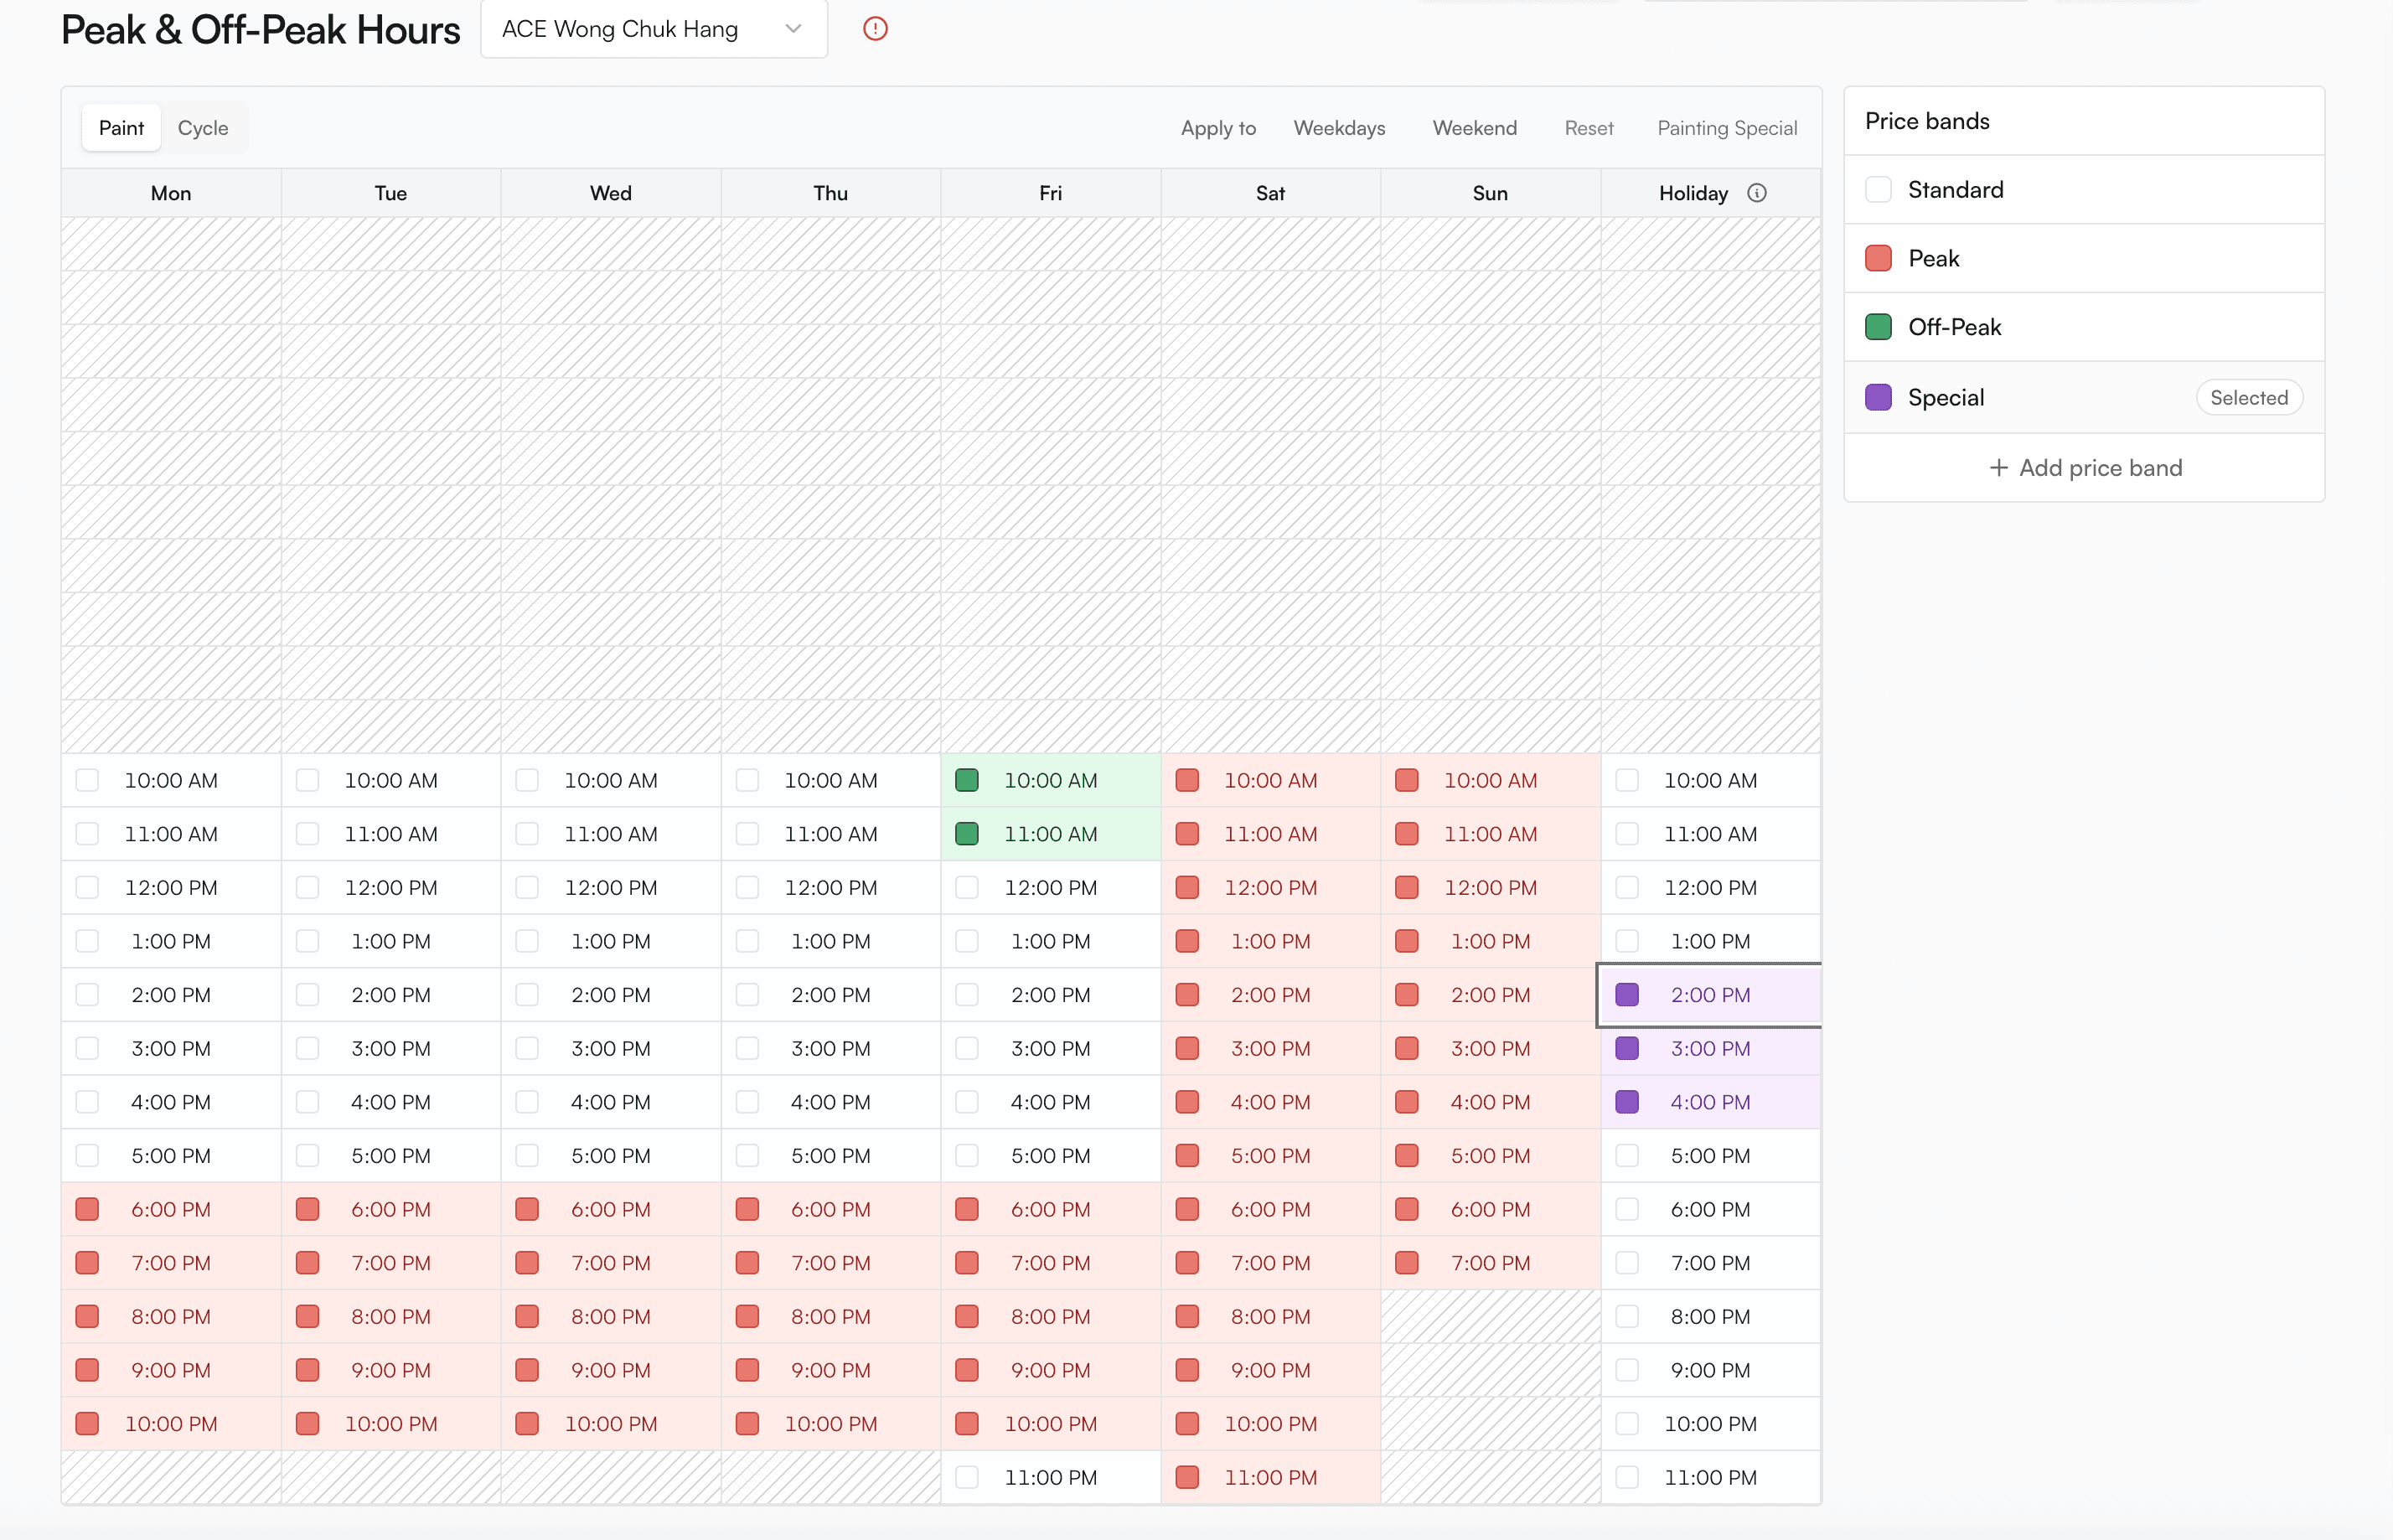Toggle Friday 11:00 AM off-peak checkbox
This screenshot has height=1540, width=2393.
tap(967, 834)
